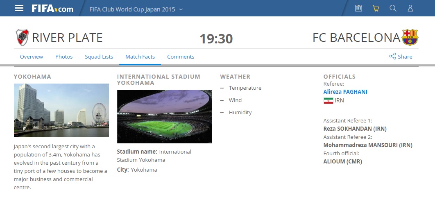This screenshot has height=204, width=435.
Task: Click the Share button
Action: [401, 57]
